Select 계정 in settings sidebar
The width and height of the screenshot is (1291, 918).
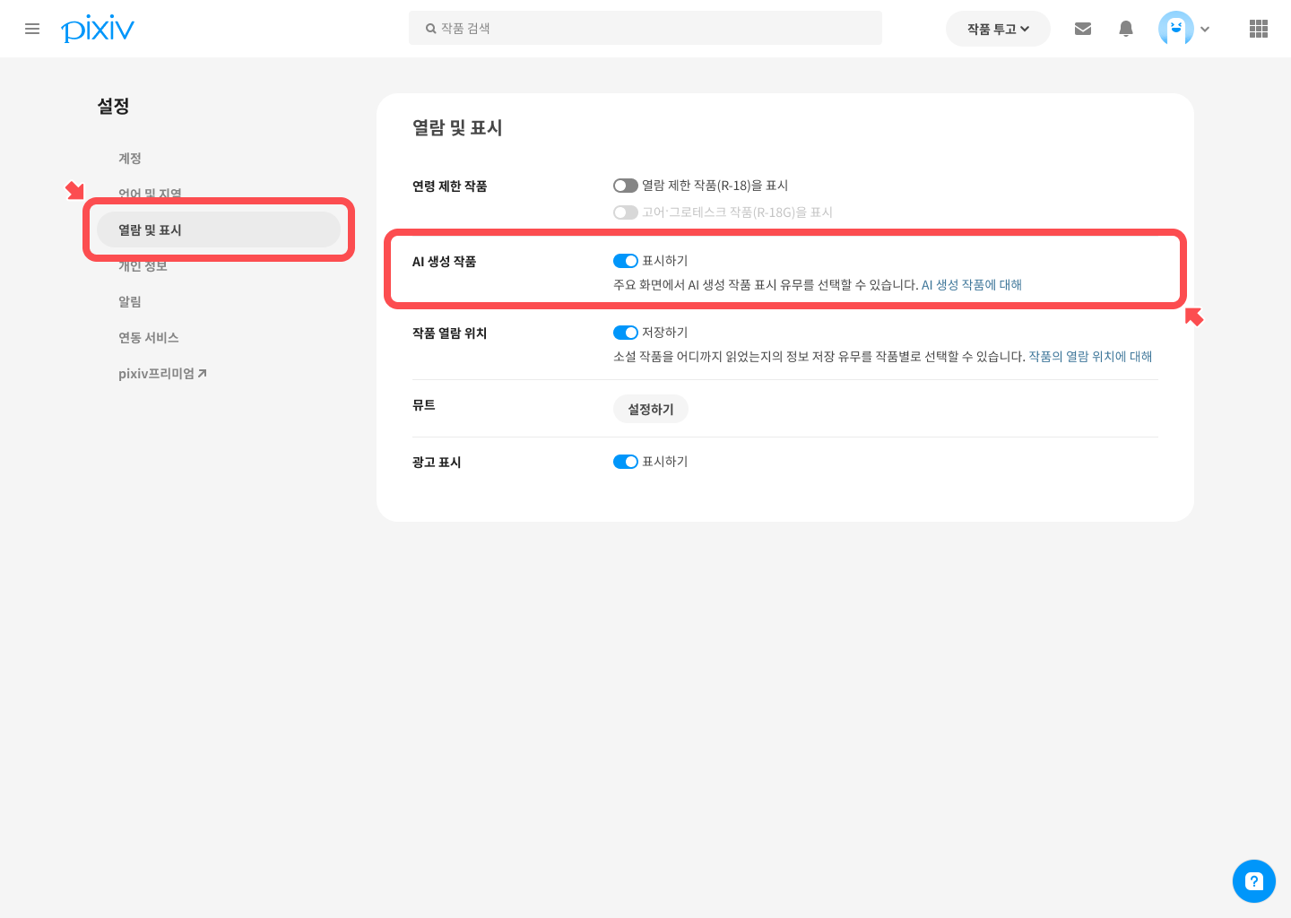click(130, 158)
